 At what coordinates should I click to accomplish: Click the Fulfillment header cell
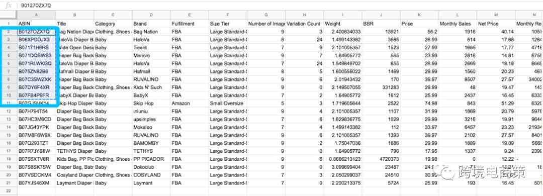[x=190, y=24]
